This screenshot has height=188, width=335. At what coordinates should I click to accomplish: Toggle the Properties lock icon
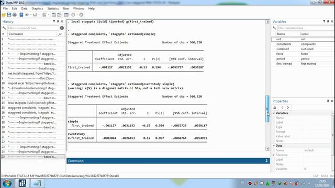pyautogui.click(x=275, y=108)
